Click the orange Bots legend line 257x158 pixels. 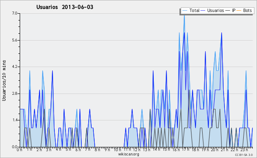click(239, 11)
